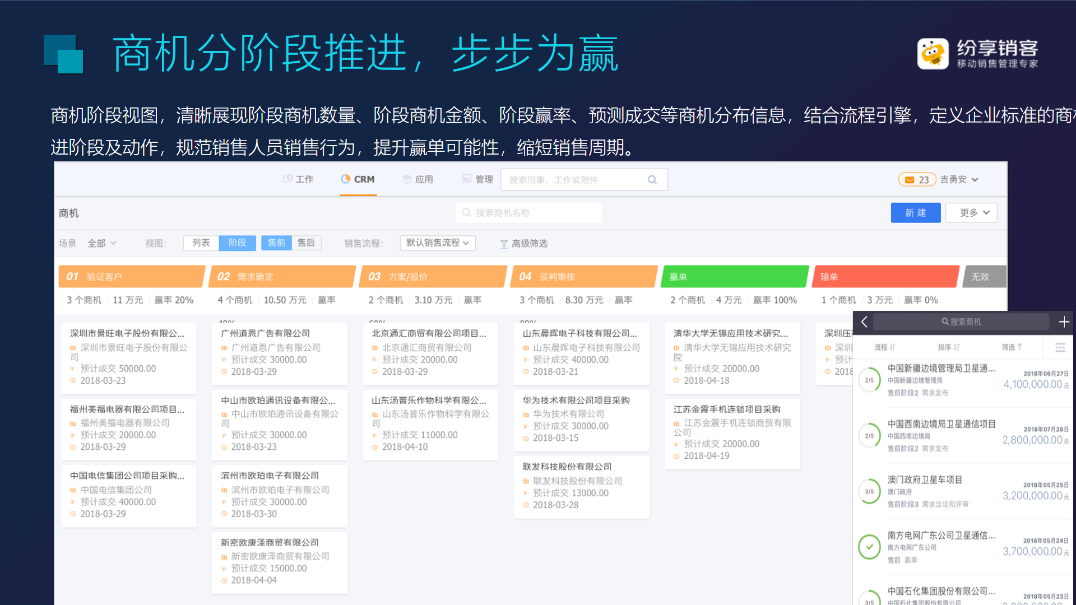Select stage 01 验证客户 header
1076x605 pixels.
click(131, 277)
